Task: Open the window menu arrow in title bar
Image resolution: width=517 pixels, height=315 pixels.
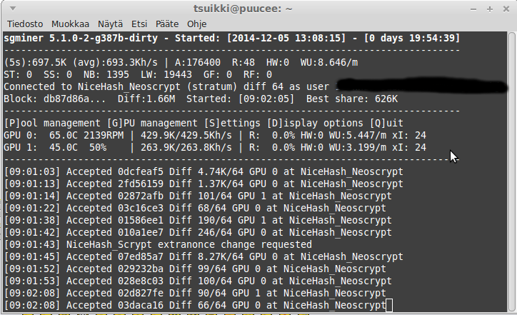Action: 13,9
